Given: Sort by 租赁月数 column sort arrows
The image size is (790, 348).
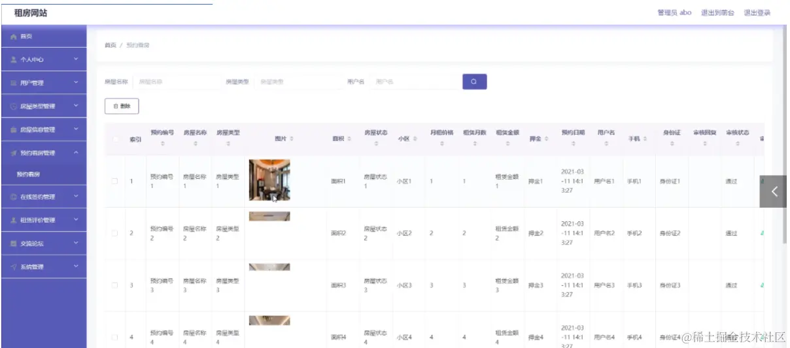Looking at the screenshot, I should click(x=475, y=144).
